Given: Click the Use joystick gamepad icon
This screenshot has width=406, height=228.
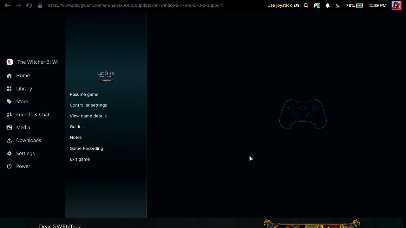Looking at the screenshot, I should 297,5.
